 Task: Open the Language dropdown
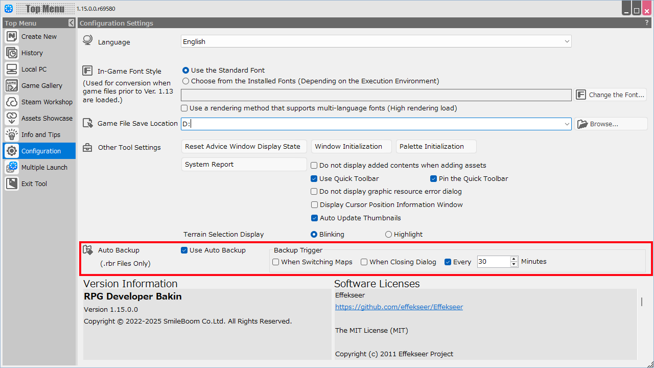pyautogui.click(x=567, y=42)
